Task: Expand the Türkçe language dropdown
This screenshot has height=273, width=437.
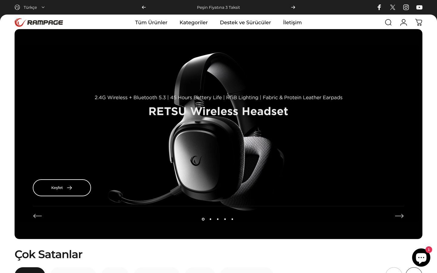Action: (30, 7)
